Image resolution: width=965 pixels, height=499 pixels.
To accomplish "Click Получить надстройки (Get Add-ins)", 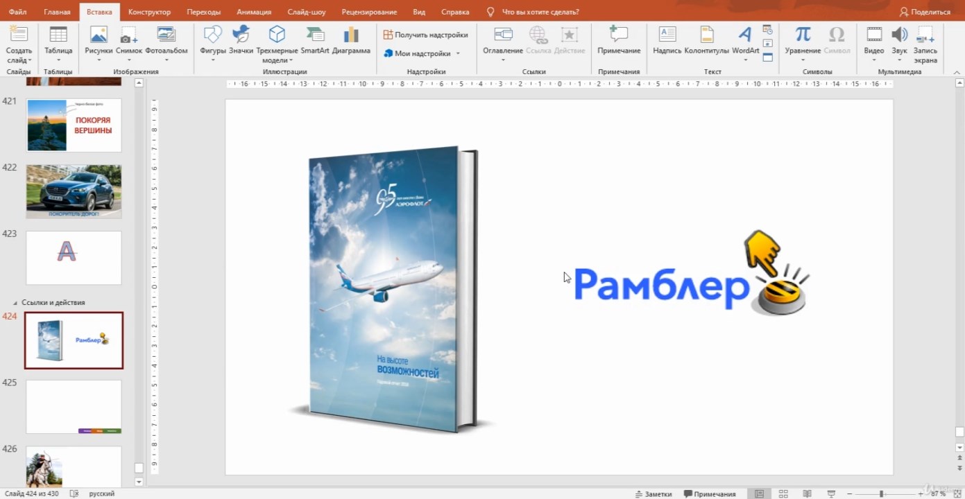I will [x=425, y=35].
